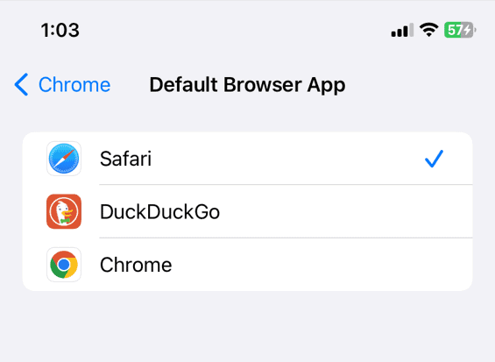Tap the cellular signal bars
495x362 pixels.
click(402, 30)
